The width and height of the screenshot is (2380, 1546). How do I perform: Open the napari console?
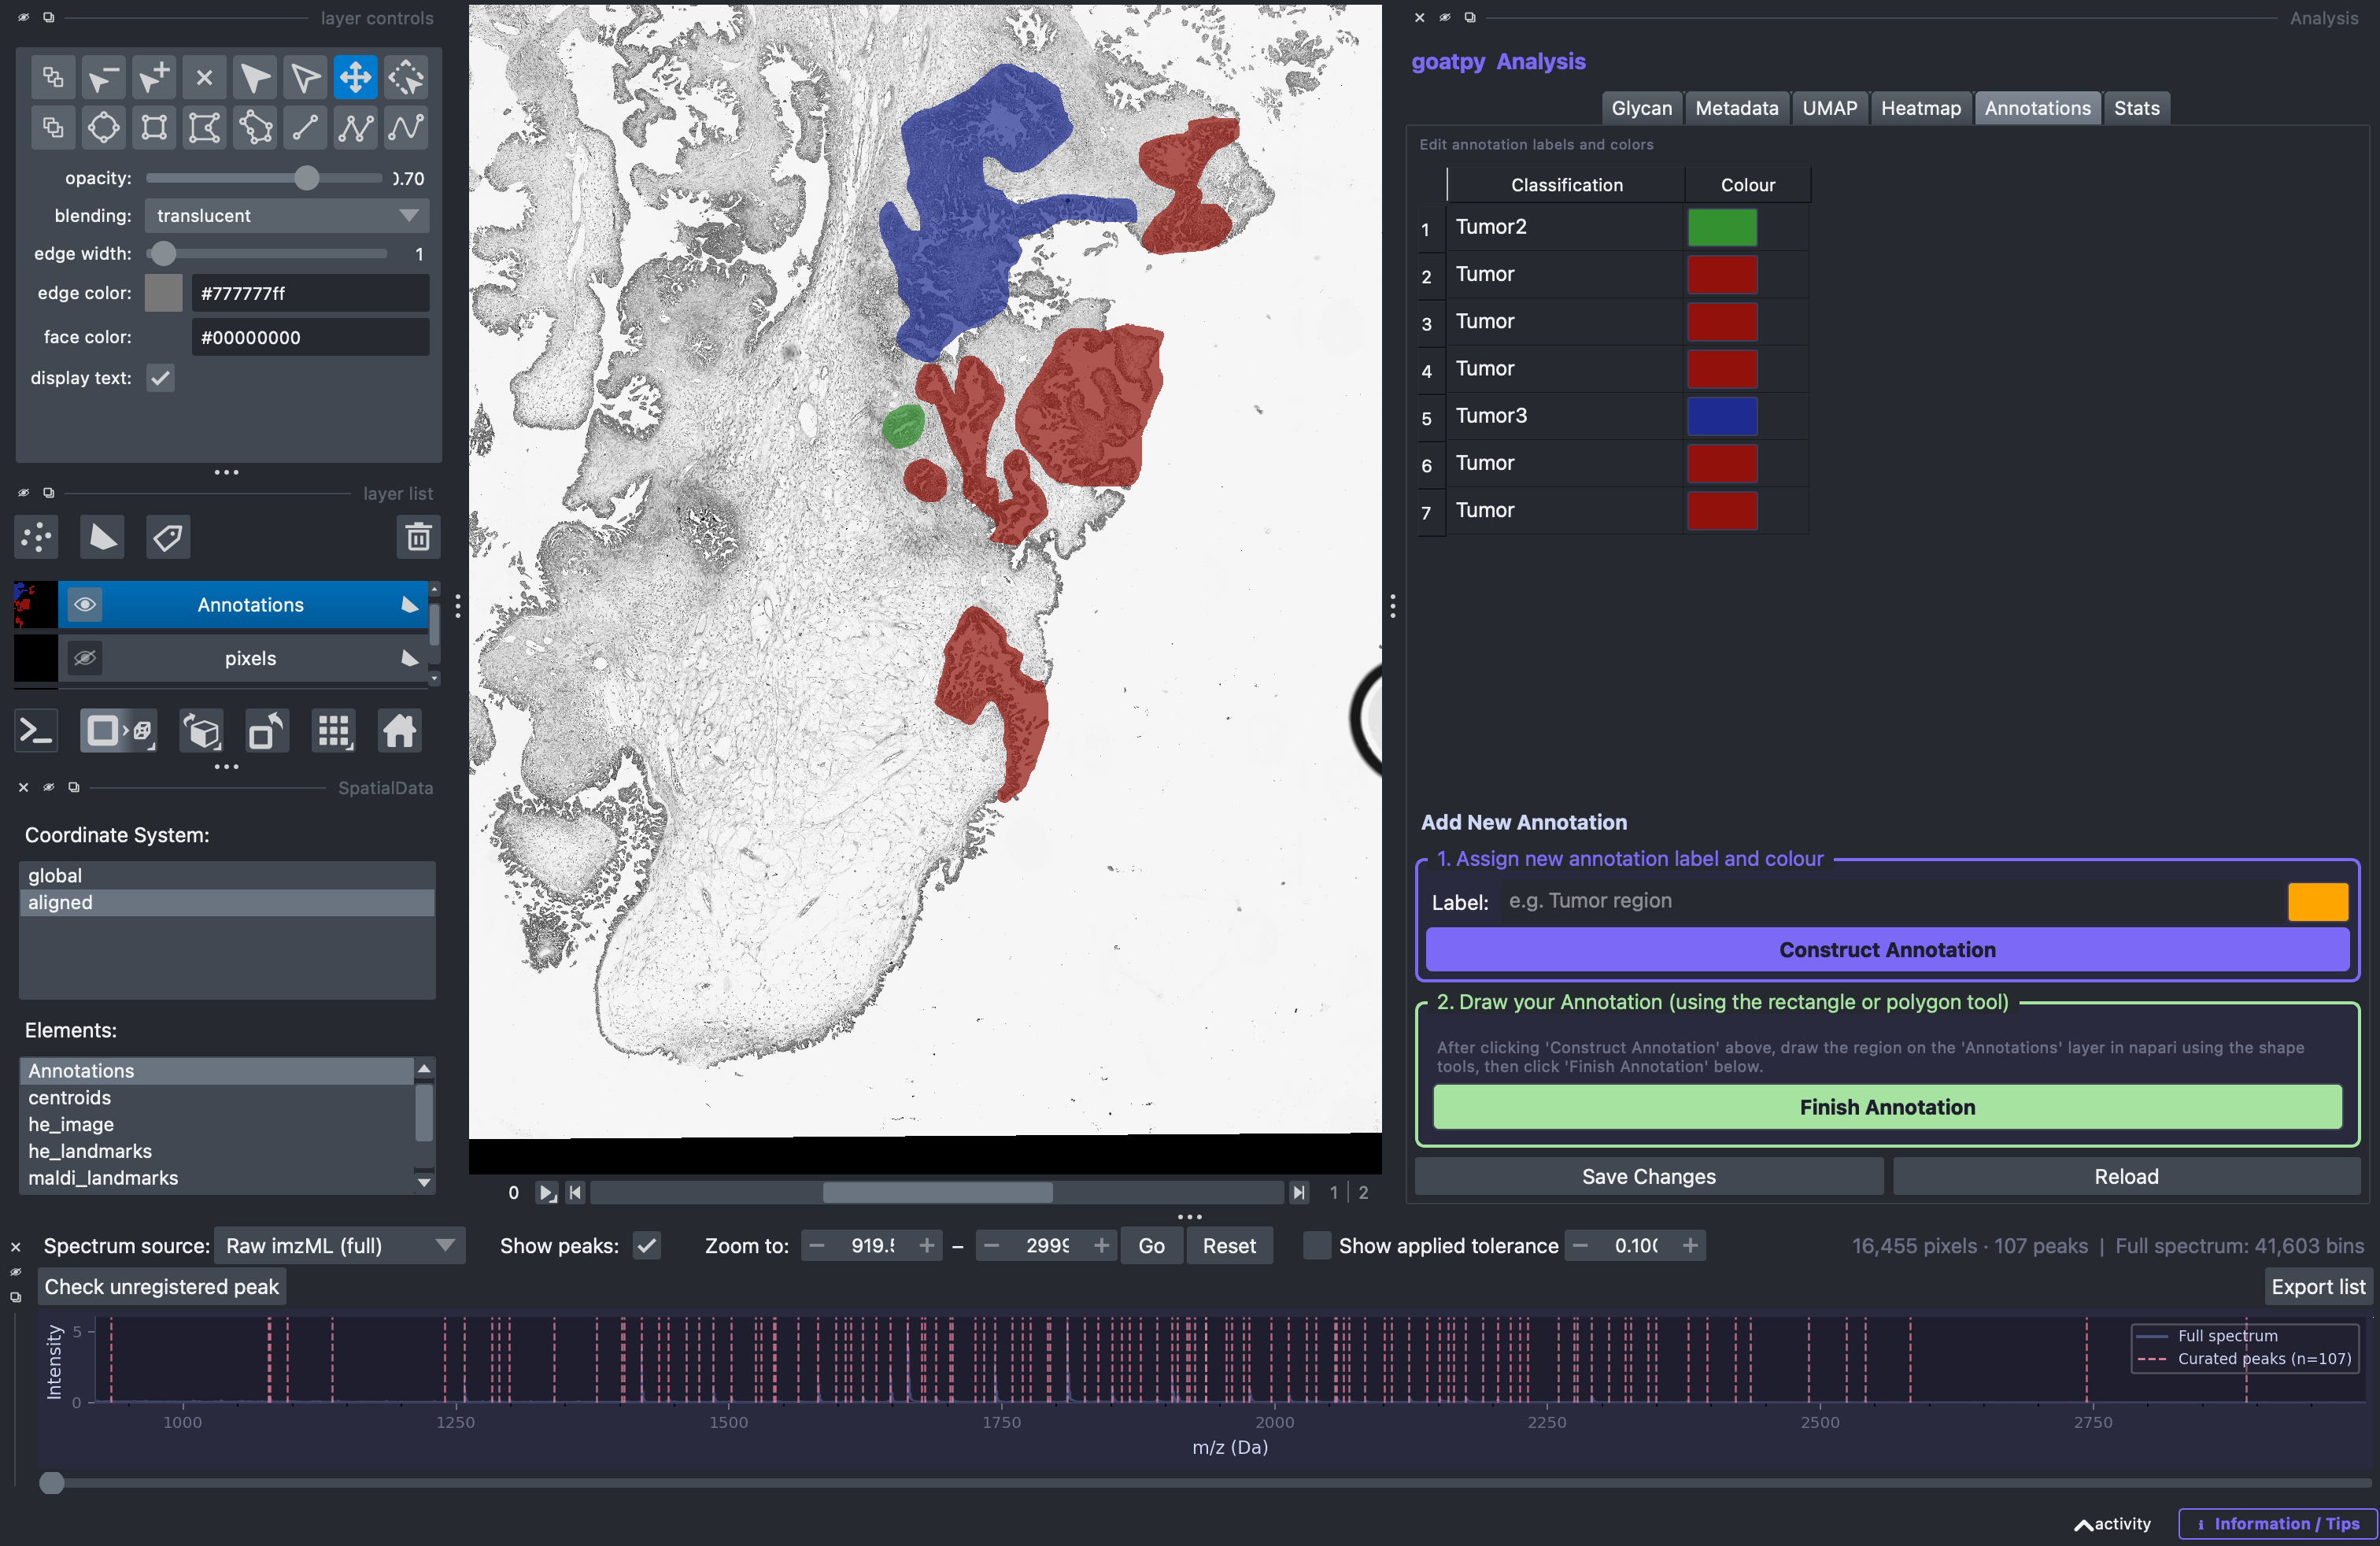coord(37,732)
